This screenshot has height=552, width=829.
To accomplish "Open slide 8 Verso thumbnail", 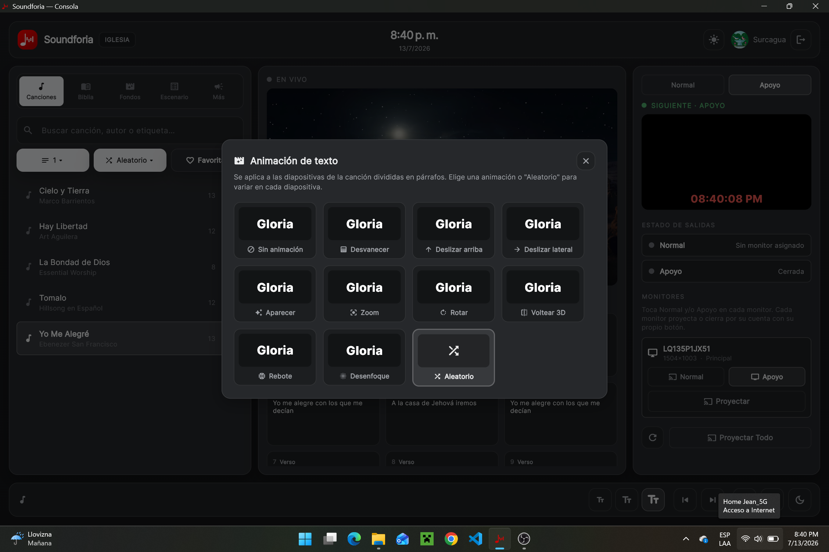I will pos(442,459).
